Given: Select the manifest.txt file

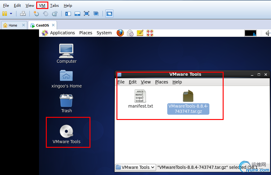Looking at the screenshot, I should (141, 99).
